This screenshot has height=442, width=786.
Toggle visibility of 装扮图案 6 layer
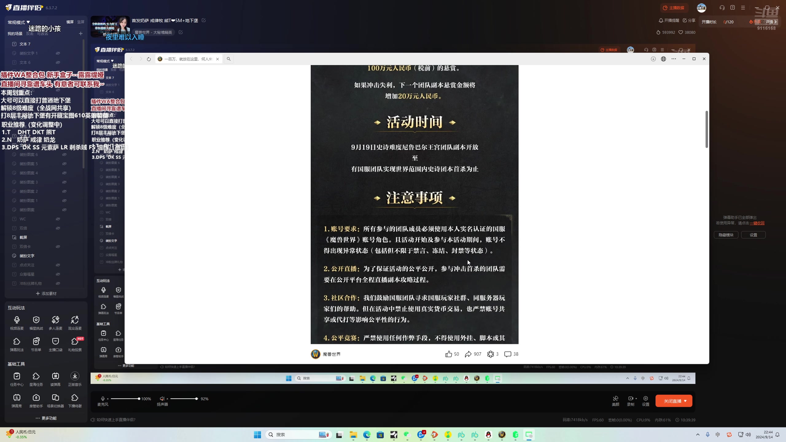coord(64,154)
